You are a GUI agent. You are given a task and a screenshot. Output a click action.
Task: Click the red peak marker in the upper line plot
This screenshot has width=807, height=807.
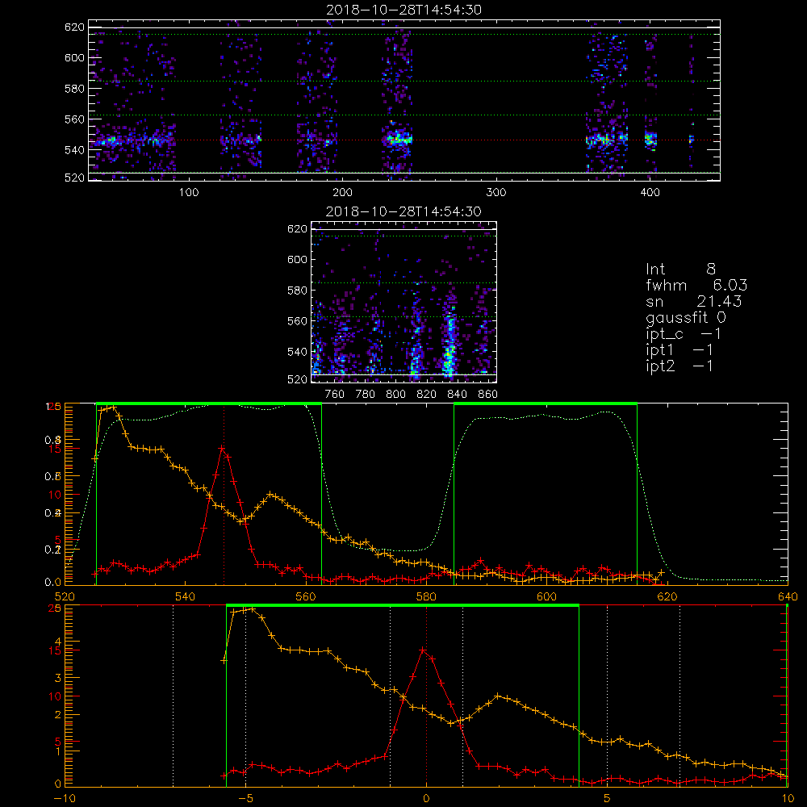point(222,448)
